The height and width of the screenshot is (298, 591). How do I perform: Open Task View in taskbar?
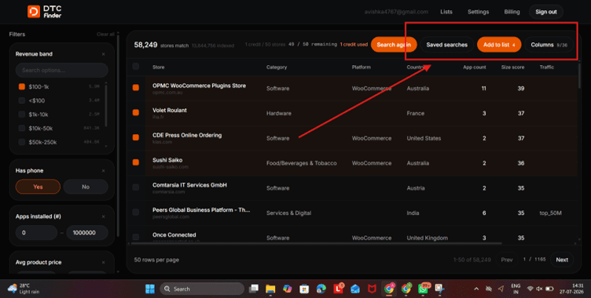[x=254, y=289]
